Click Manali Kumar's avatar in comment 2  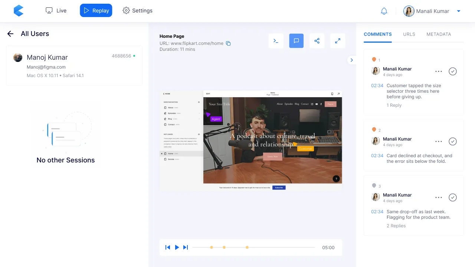(x=376, y=141)
